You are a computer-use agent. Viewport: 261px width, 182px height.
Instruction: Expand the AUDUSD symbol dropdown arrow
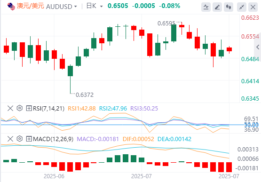tap(76, 7)
